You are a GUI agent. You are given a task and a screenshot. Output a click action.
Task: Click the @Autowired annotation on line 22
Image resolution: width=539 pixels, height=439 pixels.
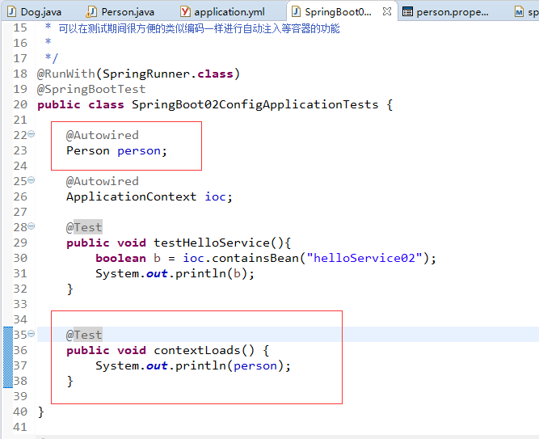pos(103,135)
